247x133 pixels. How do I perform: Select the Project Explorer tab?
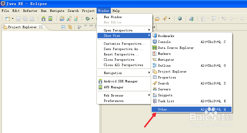(22, 27)
